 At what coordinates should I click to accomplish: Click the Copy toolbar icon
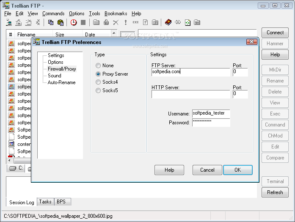coord(51,22)
